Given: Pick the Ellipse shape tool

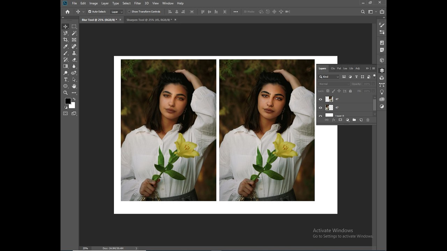Looking at the screenshot, I should (65, 86).
